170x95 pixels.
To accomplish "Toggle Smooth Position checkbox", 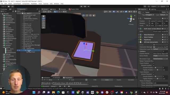I will coord(154,65).
